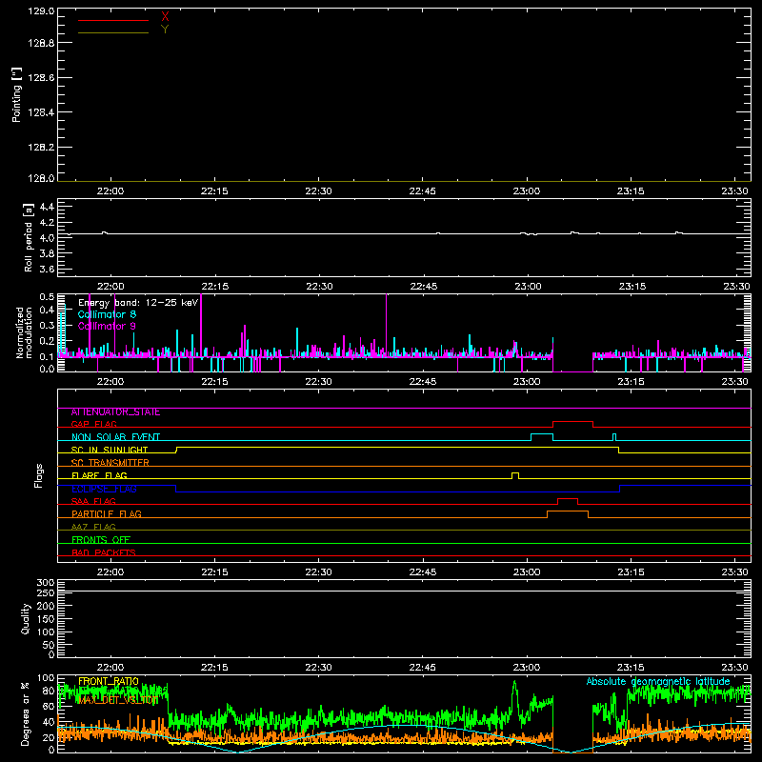Select the olive Y legend line sample
The width and height of the screenshot is (762, 762).
coord(113,32)
